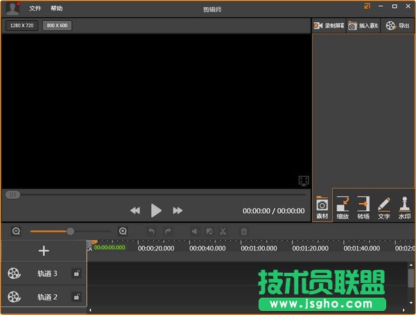The image size is (416, 315).
Task: Click the 插入素材 insert material button
Action: tap(363, 26)
